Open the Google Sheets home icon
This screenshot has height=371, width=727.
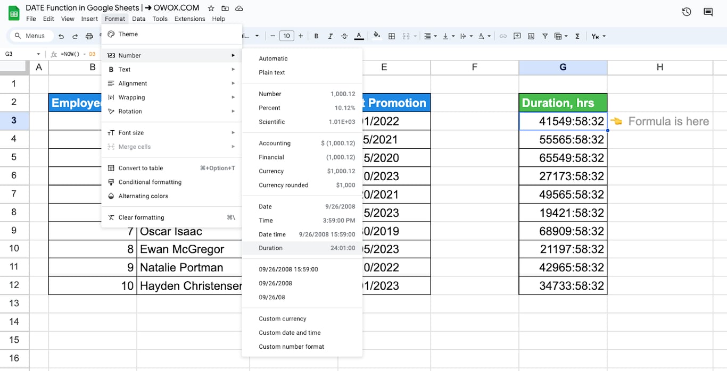point(14,13)
